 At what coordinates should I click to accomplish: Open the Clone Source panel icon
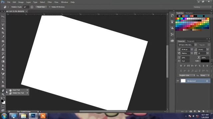tap(172, 28)
